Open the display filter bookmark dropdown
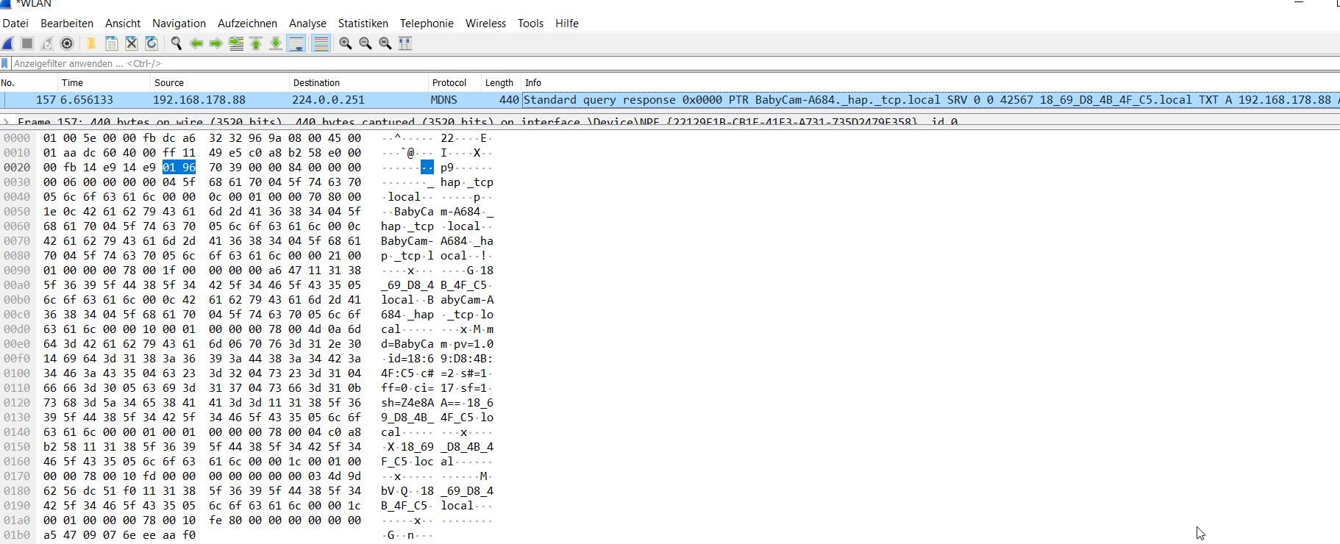Image resolution: width=1340 pixels, height=544 pixels. (5, 64)
